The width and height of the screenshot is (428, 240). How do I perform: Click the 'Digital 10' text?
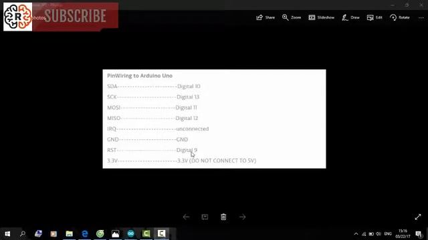pos(189,86)
